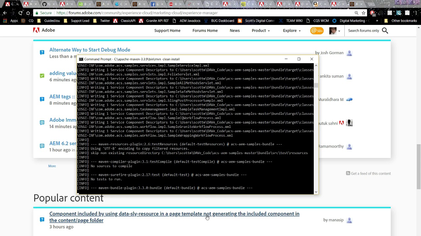Open the orange @50+ notifications badge
Viewport: 421px width, 236px height.
click(x=317, y=30)
